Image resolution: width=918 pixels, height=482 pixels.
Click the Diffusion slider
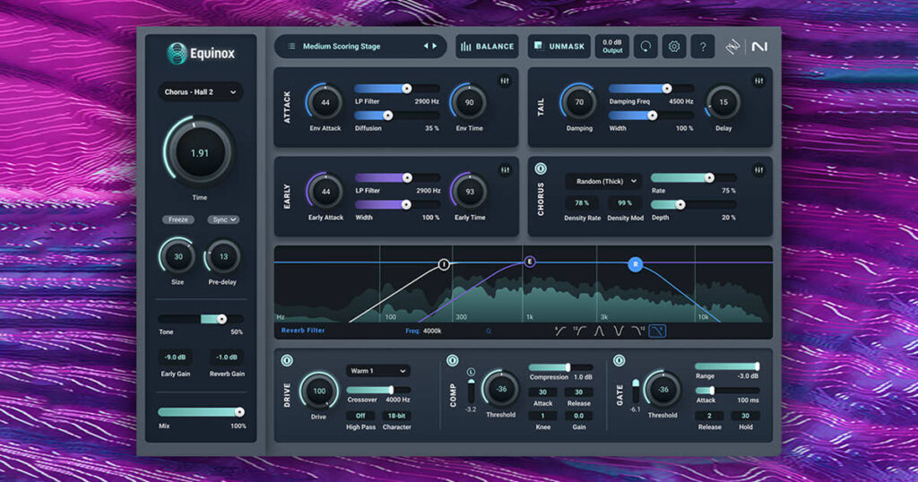click(397, 116)
